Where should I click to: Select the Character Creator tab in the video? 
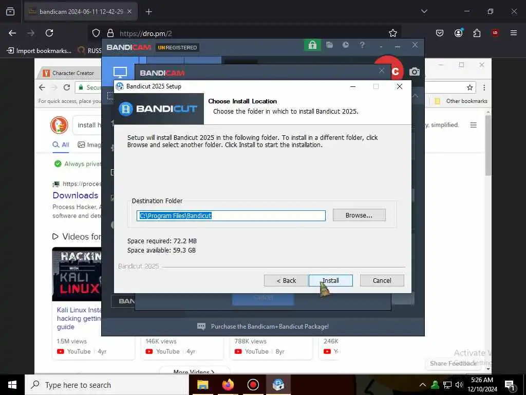(x=69, y=73)
